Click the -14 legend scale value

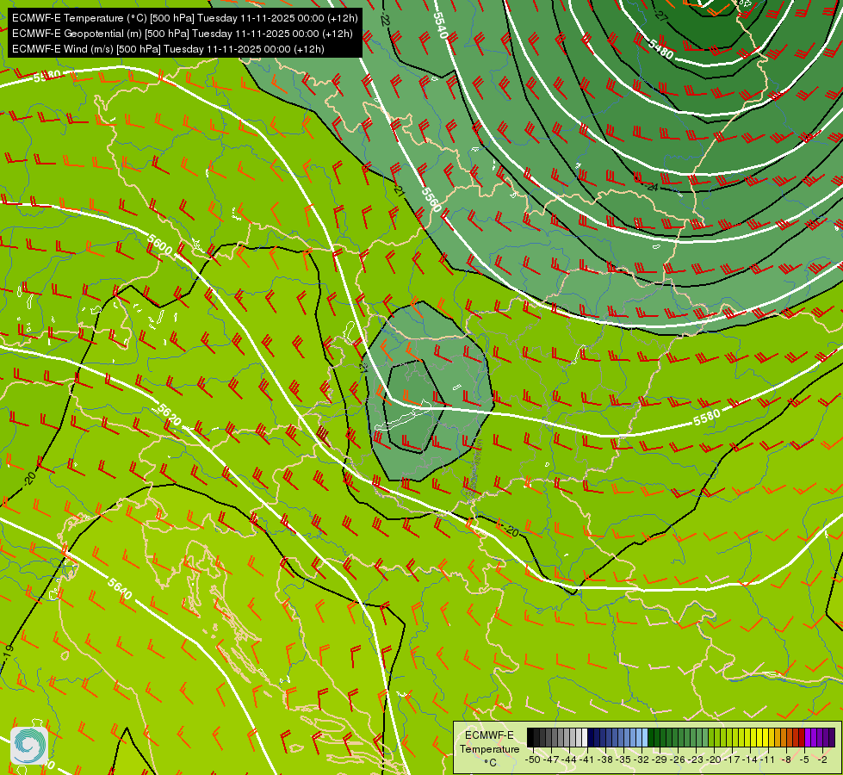(x=750, y=759)
